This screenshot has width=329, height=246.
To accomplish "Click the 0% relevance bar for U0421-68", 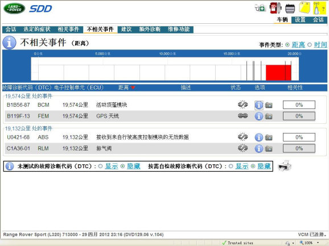I will pos(299,137).
